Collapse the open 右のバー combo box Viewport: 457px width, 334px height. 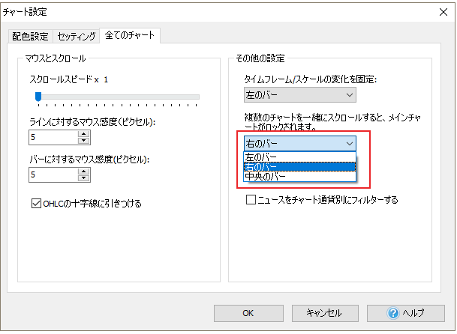pos(348,143)
